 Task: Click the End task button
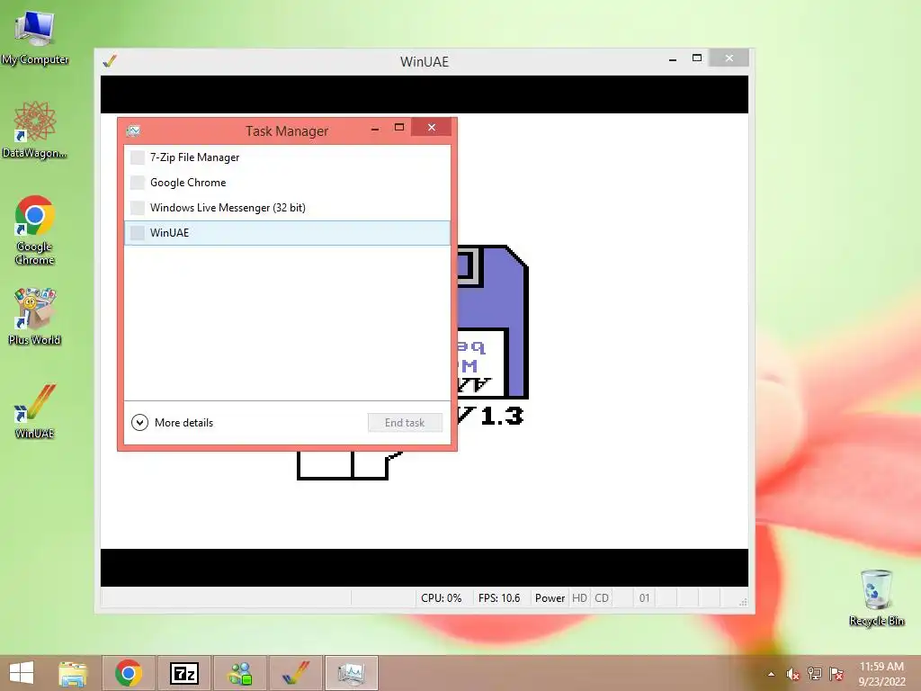[405, 423]
